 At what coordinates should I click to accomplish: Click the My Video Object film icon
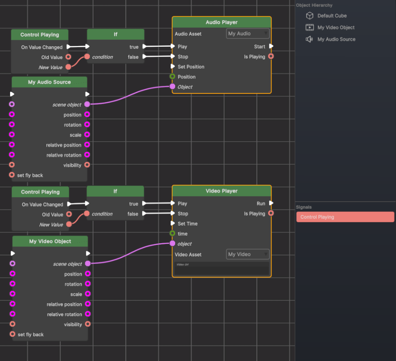coord(310,27)
